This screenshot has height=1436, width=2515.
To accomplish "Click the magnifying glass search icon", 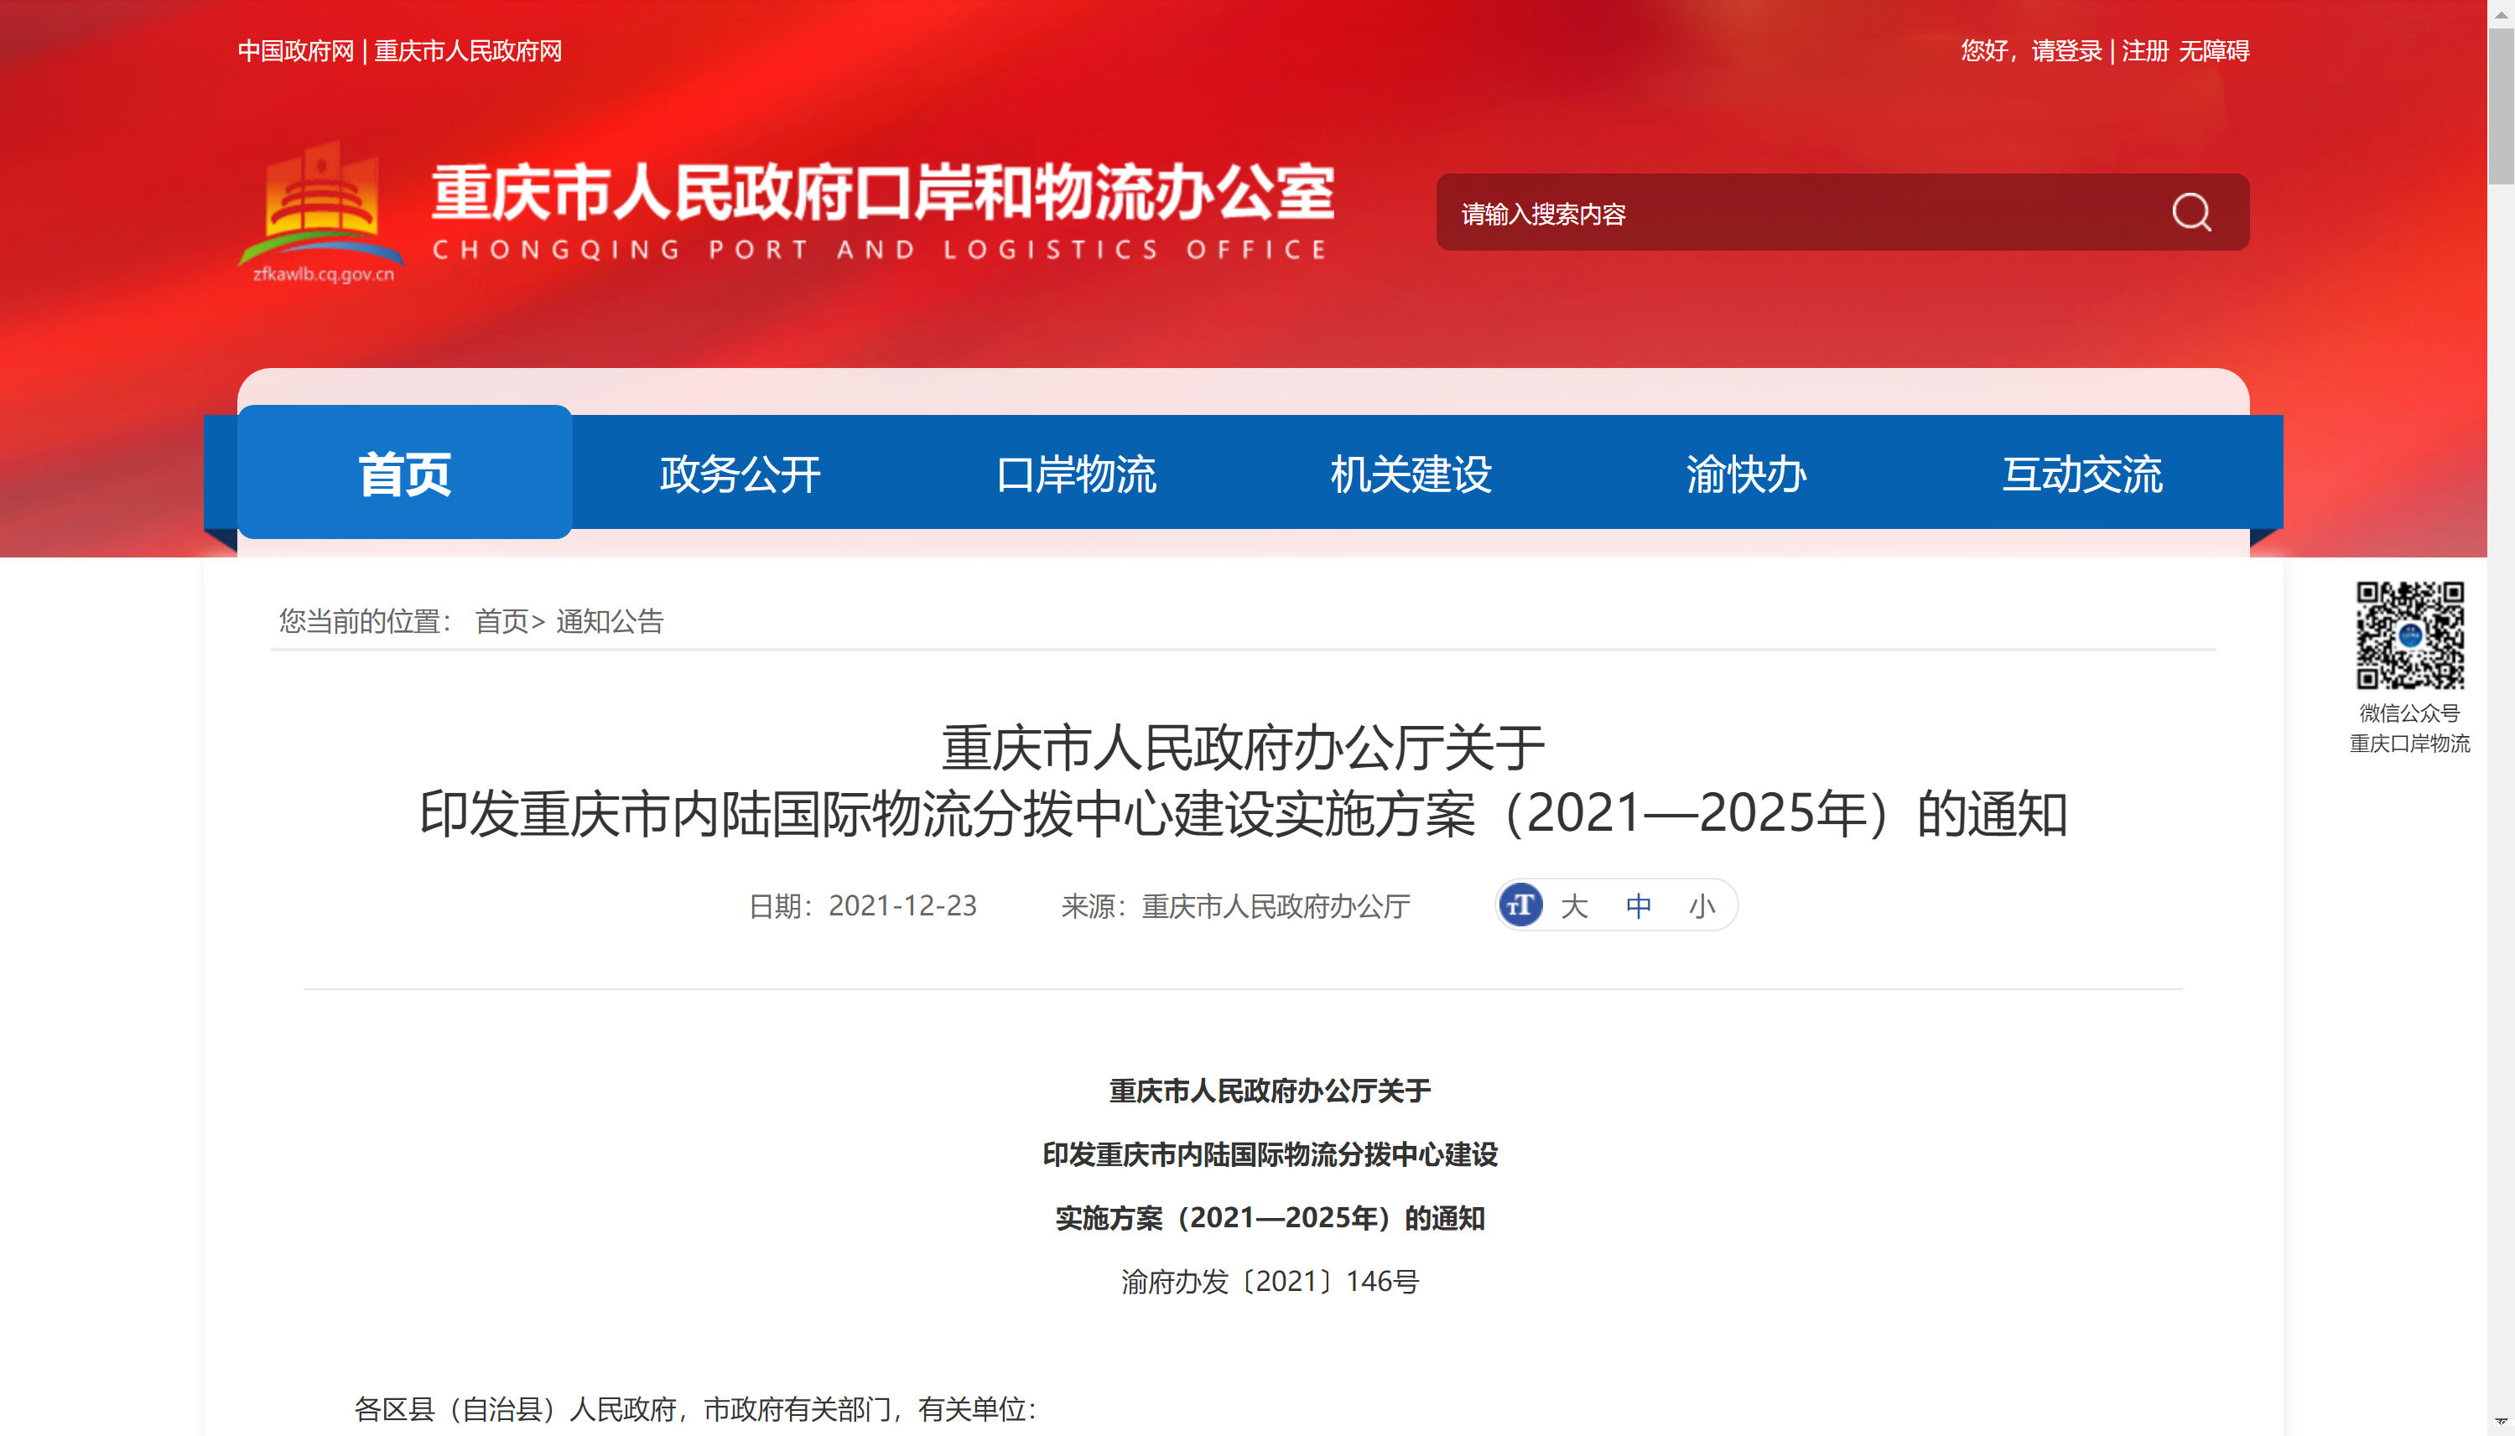I will [2190, 212].
